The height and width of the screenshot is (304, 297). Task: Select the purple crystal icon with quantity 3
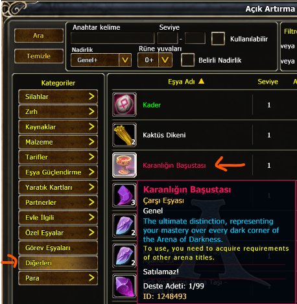pyautogui.click(x=125, y=195)
